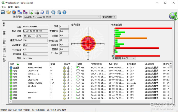Click the green status icon for womendejia
This screenshot has height=112, width=178.
[x=11, y=74]
